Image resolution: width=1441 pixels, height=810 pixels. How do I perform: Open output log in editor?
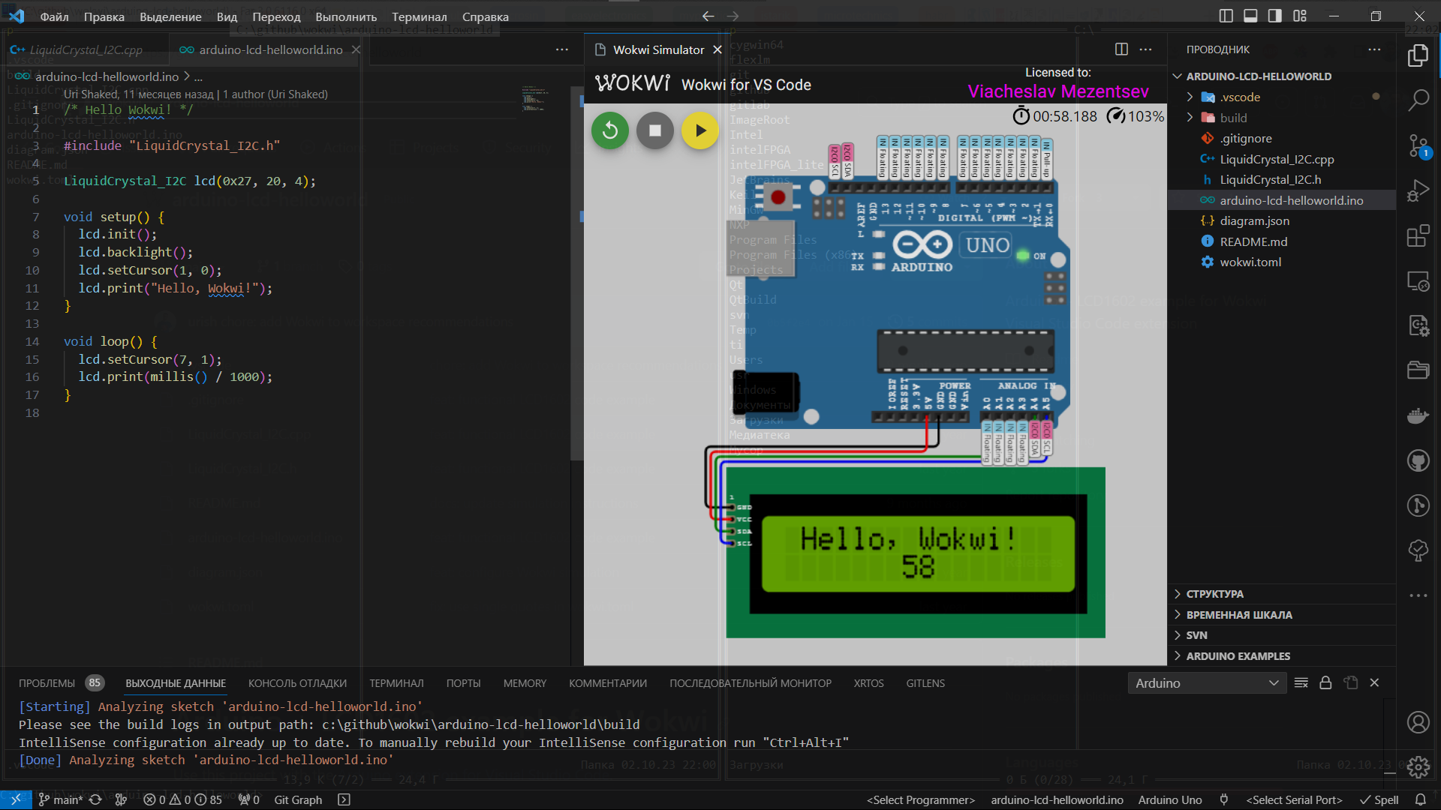click(1351, 682)
